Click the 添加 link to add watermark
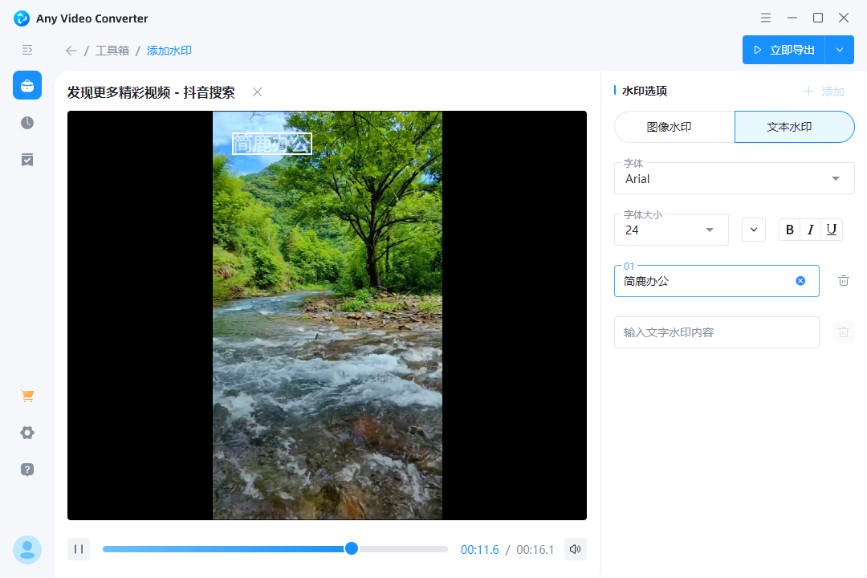The height and width of the screenshot is (578, 867). [x=824, y=91]
